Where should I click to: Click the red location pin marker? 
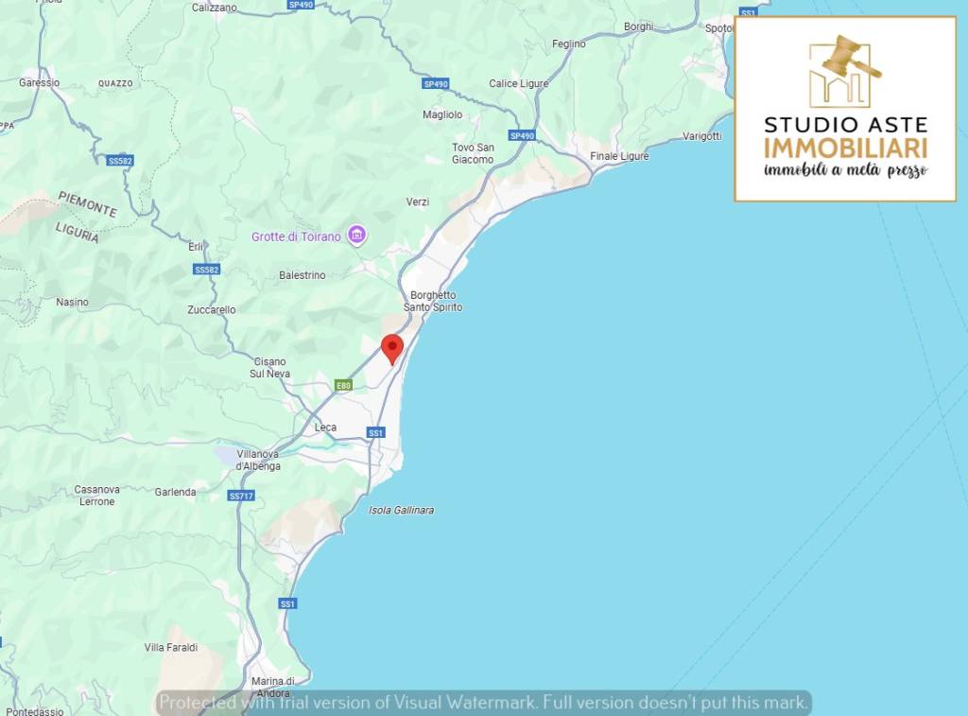[x=392, y=350]
